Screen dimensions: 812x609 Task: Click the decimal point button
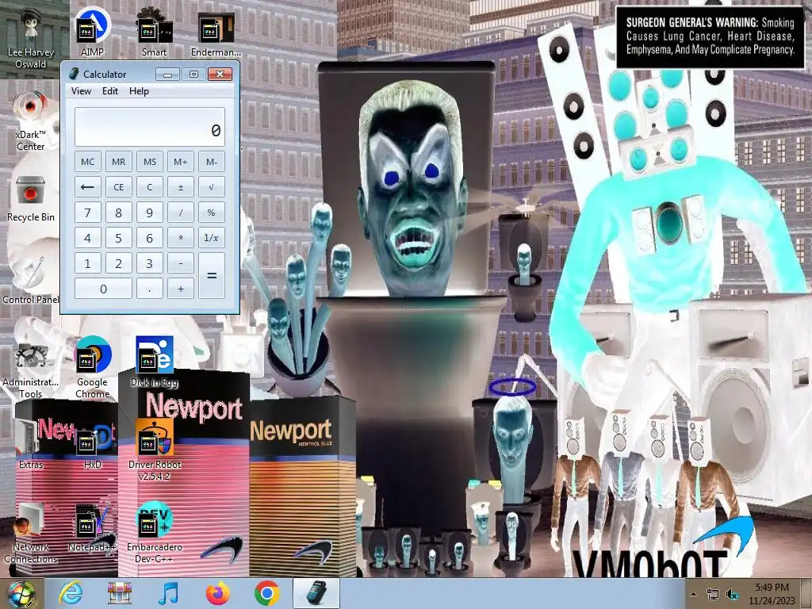[x=150, y=289]
